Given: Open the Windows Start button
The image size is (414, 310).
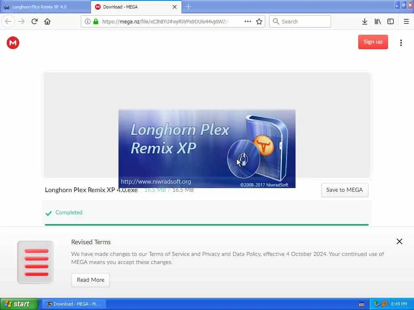Looking at the screenshot, I should (19, 304).
